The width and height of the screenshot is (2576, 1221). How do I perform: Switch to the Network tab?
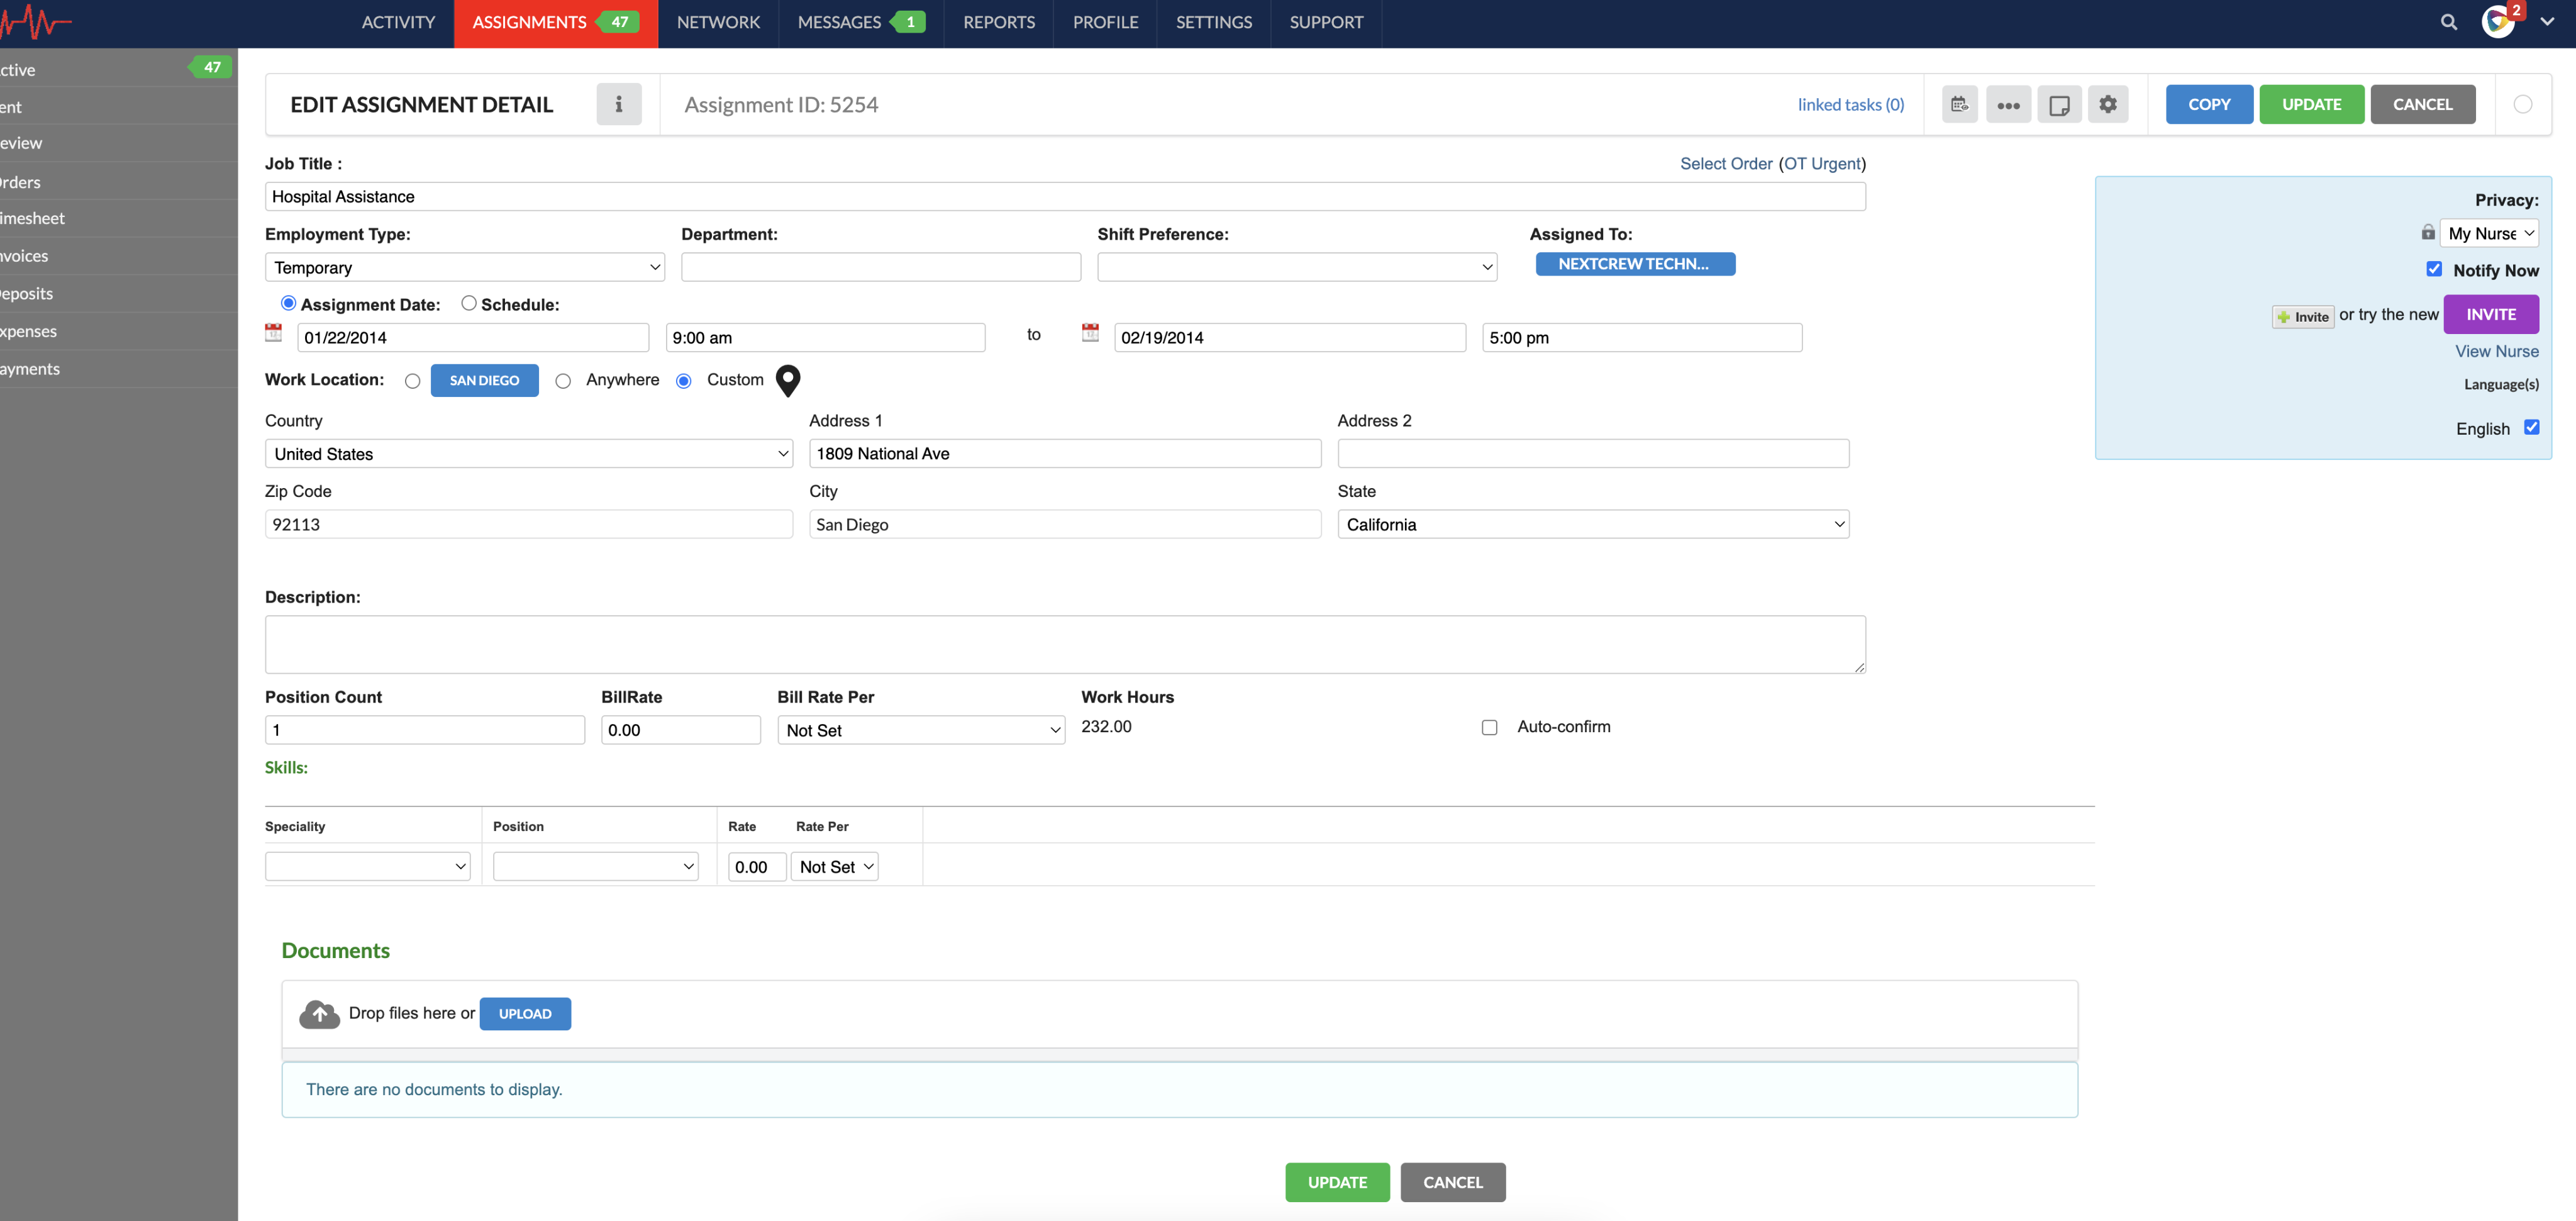(718, 22)
